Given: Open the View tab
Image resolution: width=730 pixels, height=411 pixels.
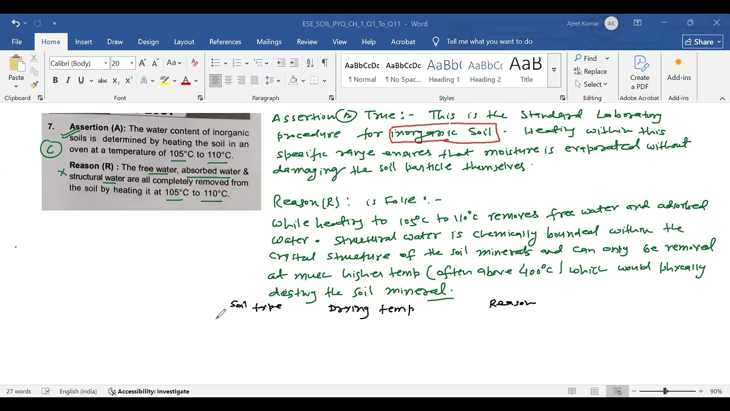Looking at the screenshot, I should click(x=339, y=42).
